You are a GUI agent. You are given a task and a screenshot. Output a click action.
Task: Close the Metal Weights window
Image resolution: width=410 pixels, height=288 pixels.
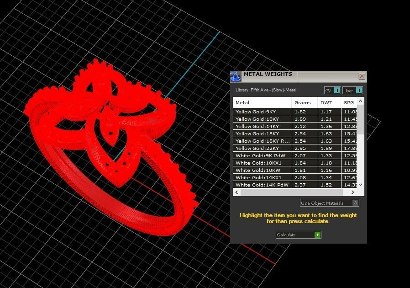(362, 76)
